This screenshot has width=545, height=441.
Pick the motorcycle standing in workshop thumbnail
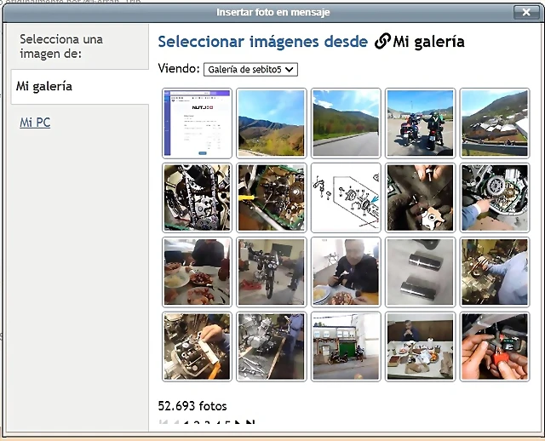coord(272,272)
